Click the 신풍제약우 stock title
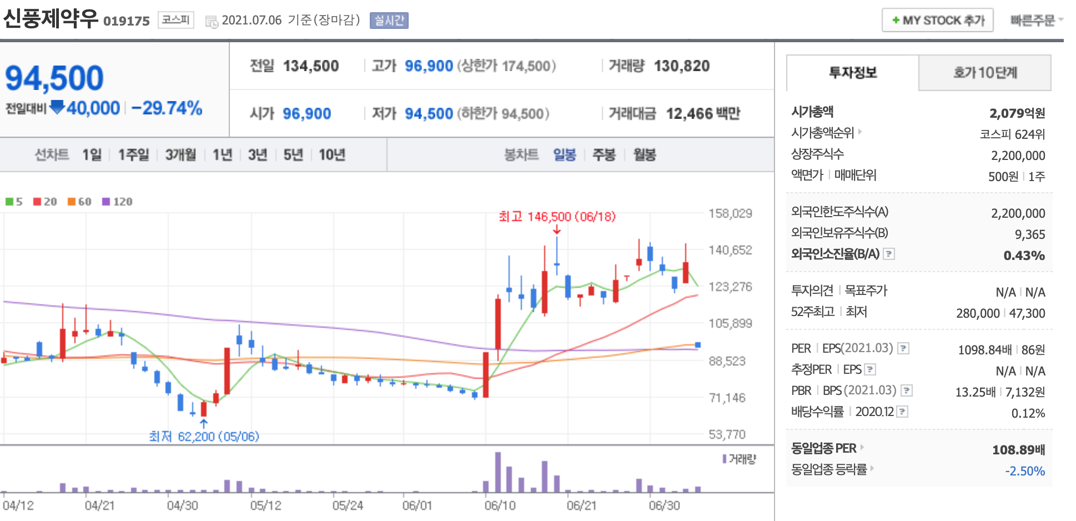 [x=51, y=18]
